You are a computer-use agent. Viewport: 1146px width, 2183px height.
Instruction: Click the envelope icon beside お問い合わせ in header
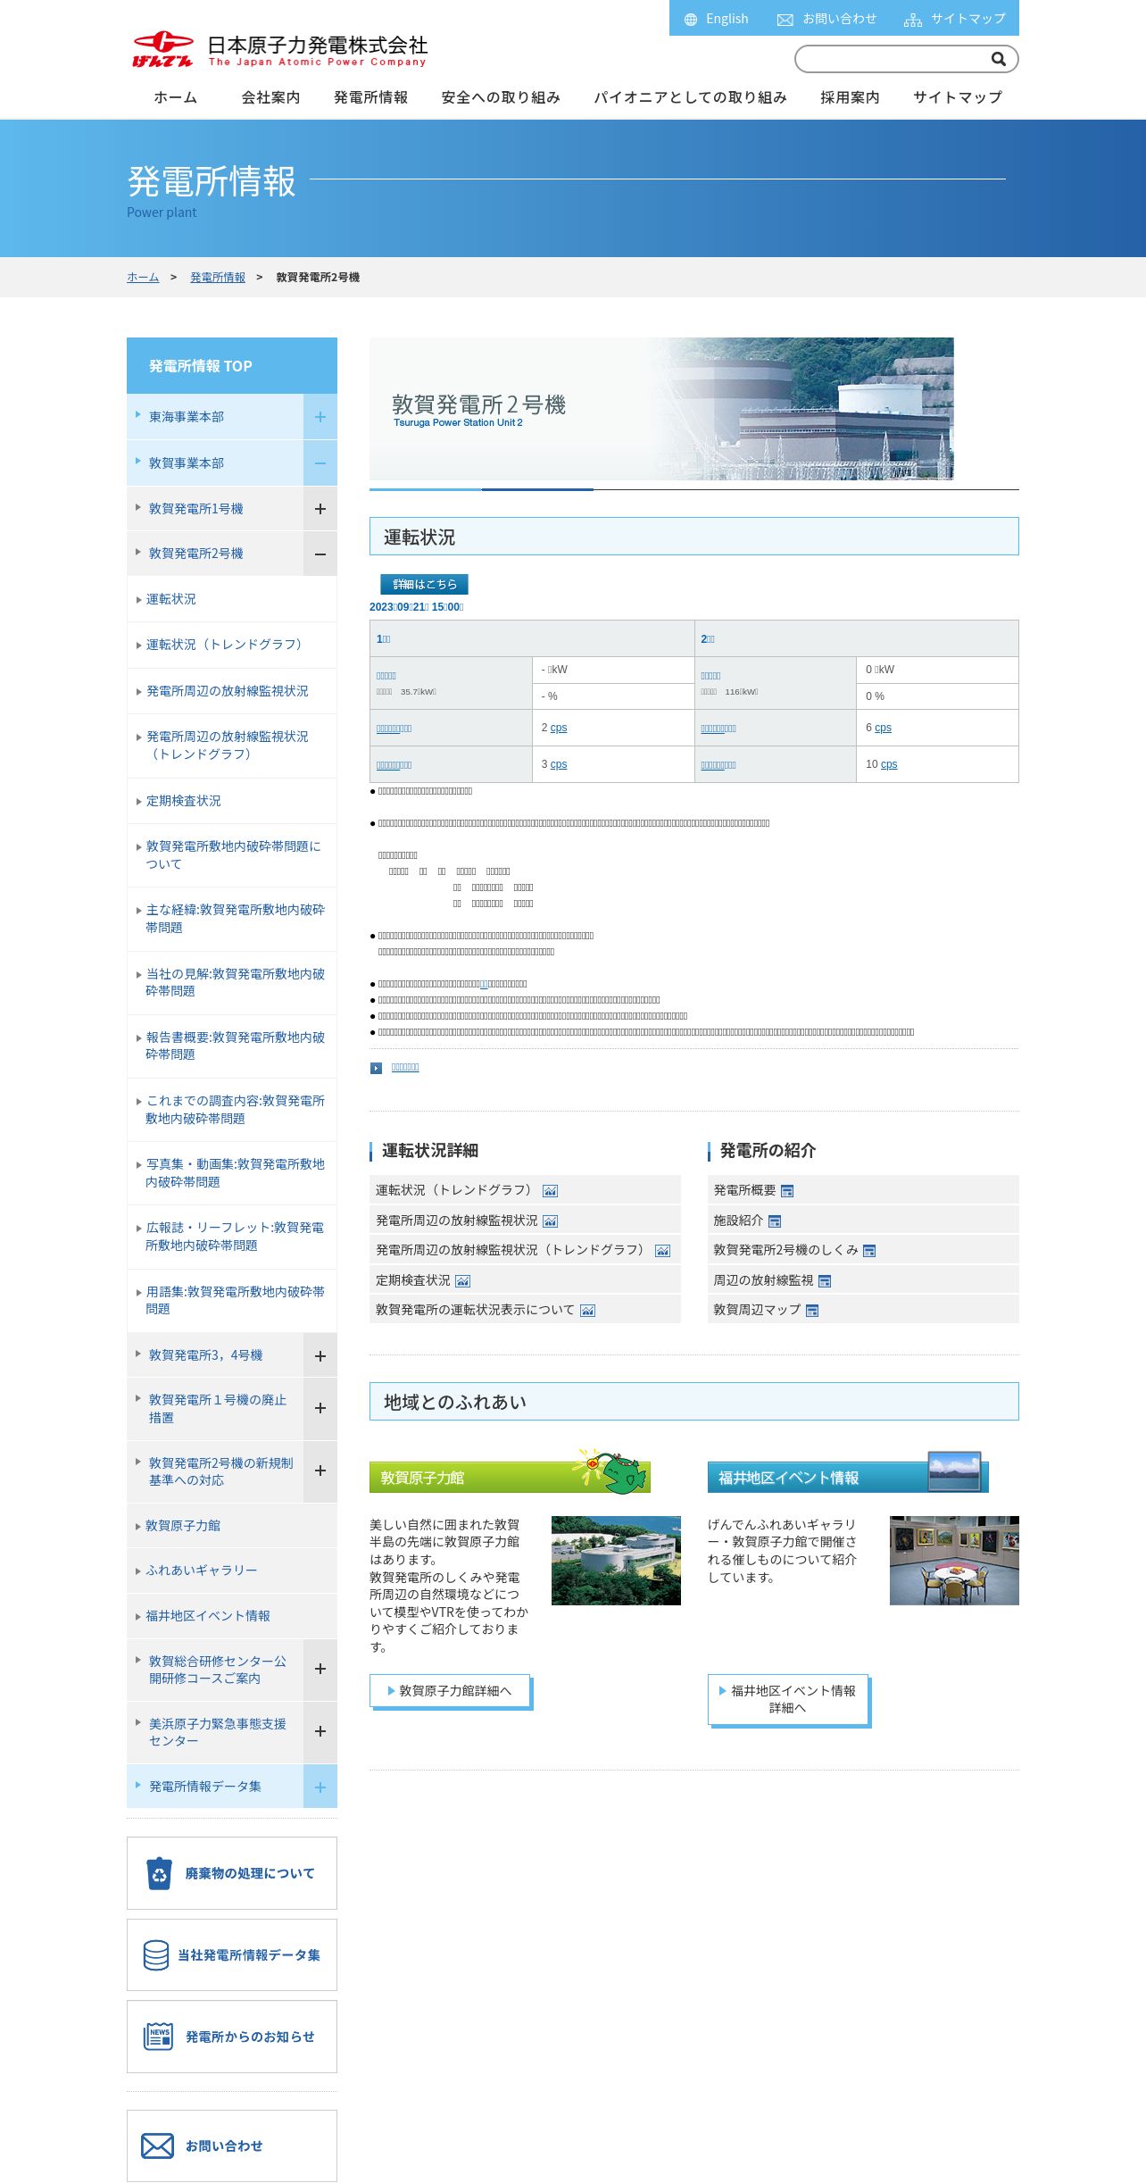pos(785,20)
